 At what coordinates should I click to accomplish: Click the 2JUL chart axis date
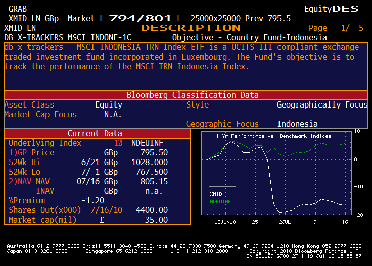coord(285,222)
